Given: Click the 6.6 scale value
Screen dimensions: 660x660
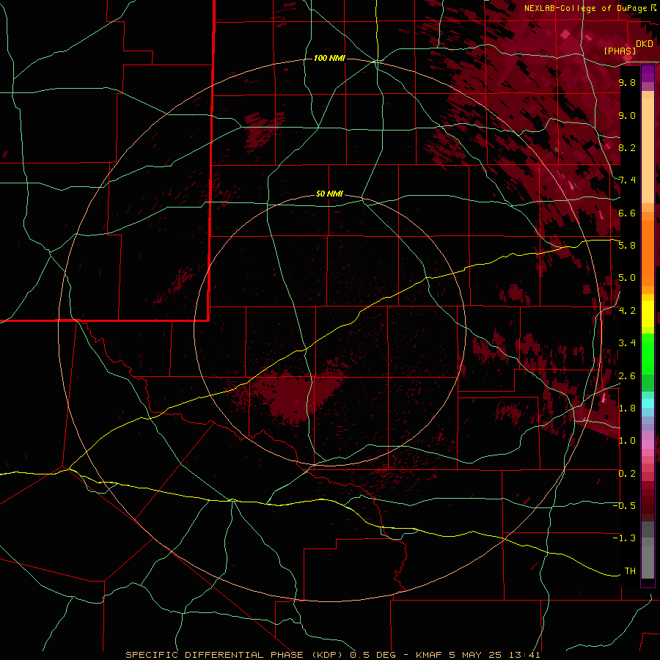Looking at the screenshot, I should coord(627,213).
